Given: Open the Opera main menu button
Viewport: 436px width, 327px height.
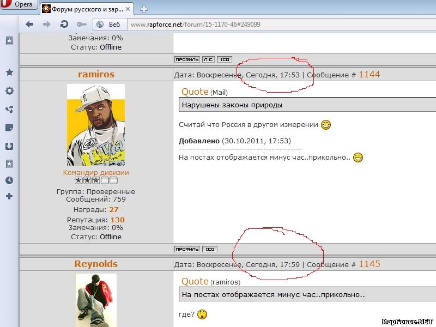Looking at the screenshot, I should click(19, 4).
